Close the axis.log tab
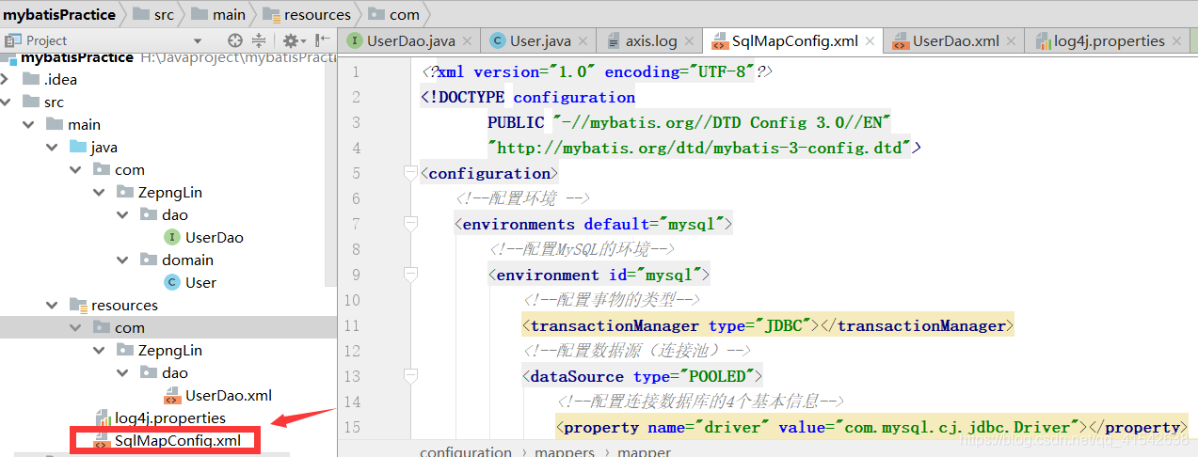 tap(692, 41)
